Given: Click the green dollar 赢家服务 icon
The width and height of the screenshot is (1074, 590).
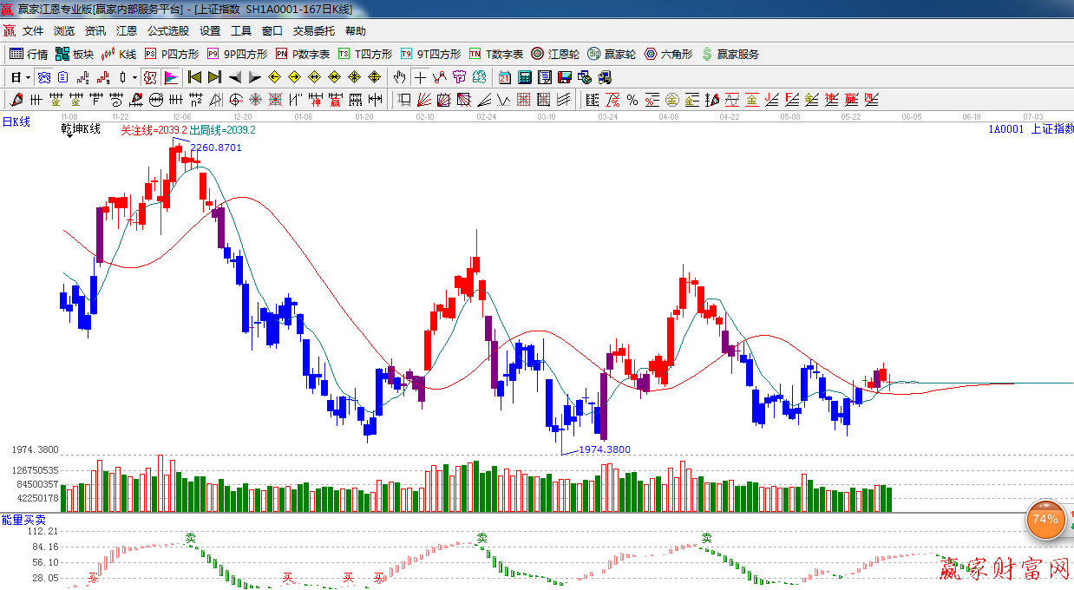Looking at the screenshot, I should point(707,54).
